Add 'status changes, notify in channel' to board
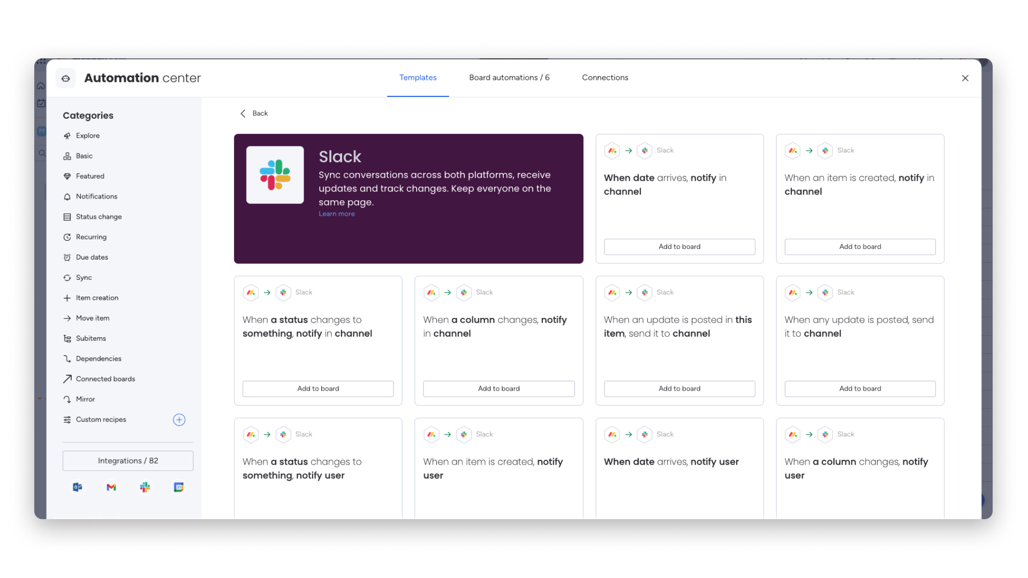Viewport: 1028px width, 578px height. click(318, 389)
